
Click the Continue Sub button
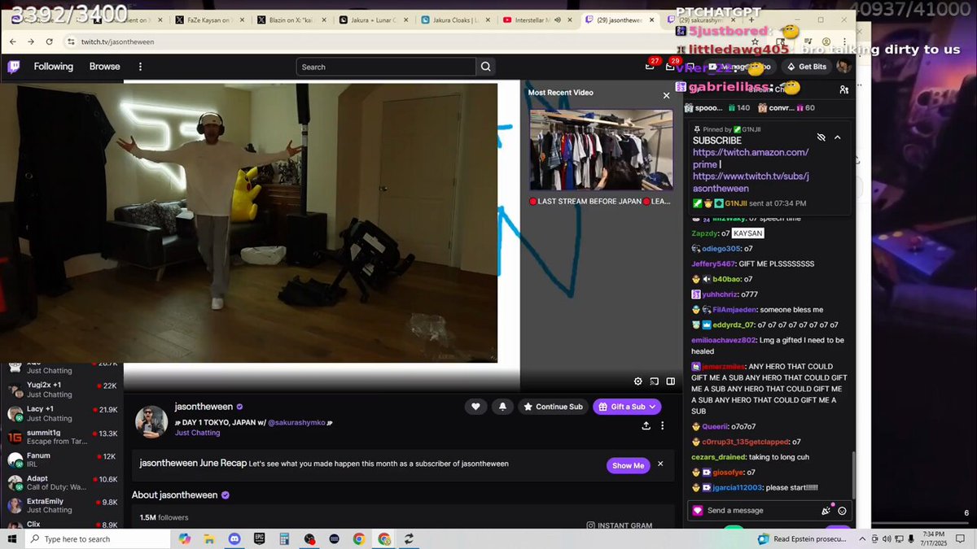(x=553, y=407)
